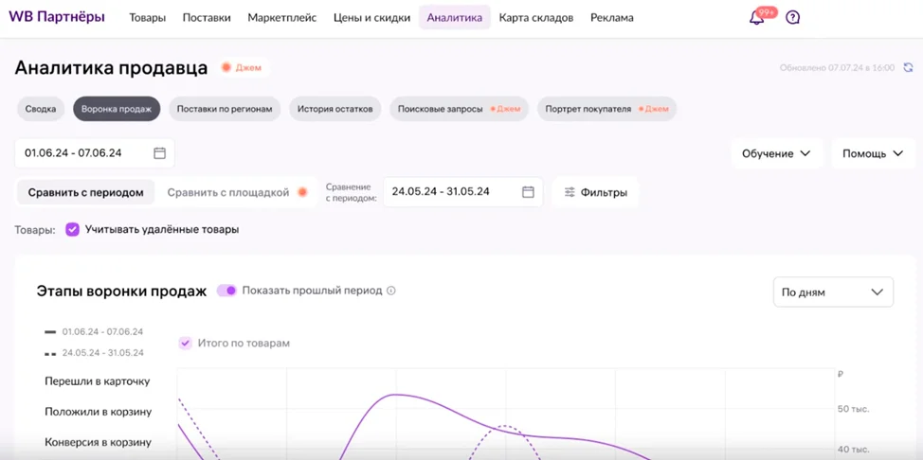Uncheck the Итого по товарам checkbox
This screenshot has height=460, width=923.
pyautogui.click(x=185, y=343)
